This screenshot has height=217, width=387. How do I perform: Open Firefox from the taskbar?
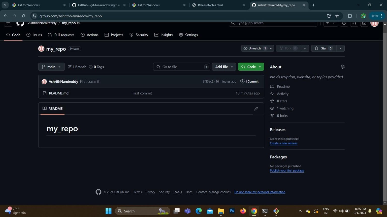(243, 211)
